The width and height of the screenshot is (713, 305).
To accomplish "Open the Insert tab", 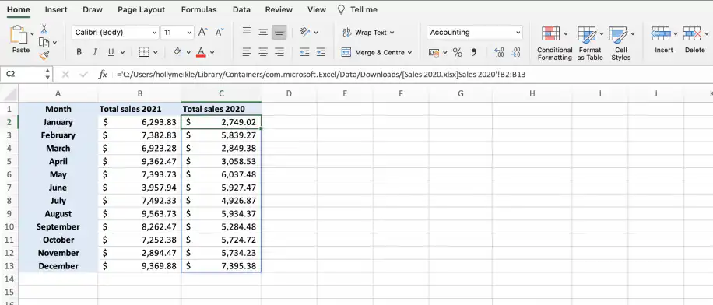I will coord(56,9).
